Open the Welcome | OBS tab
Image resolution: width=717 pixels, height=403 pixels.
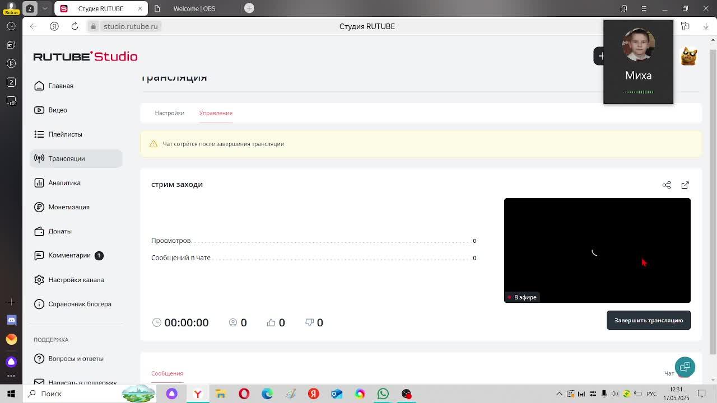(x=194, y=8)
